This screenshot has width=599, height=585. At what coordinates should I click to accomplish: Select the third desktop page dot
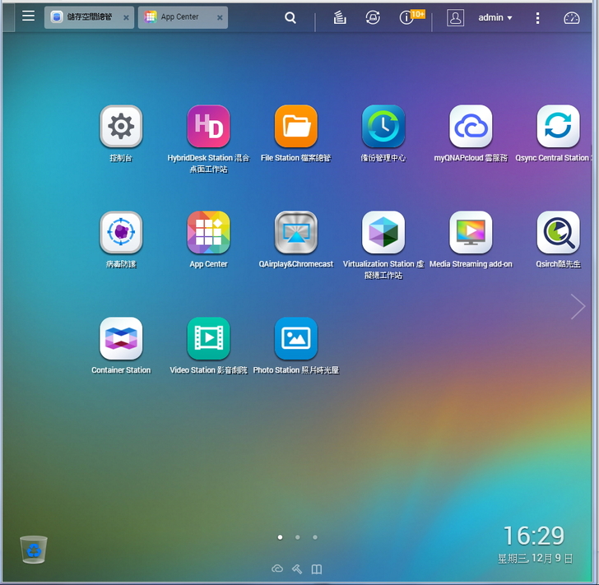pyautogui.click(x=315, y=537)
